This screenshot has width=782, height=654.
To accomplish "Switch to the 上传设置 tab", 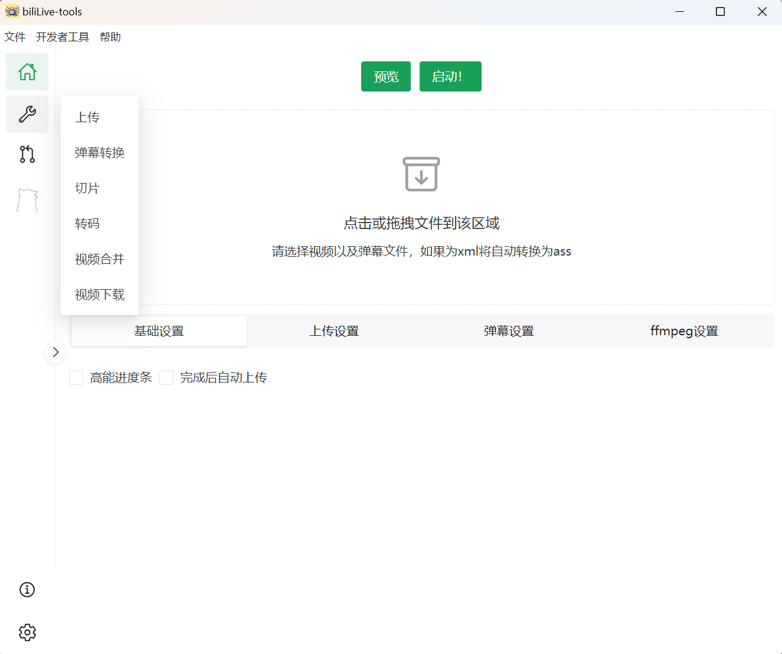I will point(334,331).
